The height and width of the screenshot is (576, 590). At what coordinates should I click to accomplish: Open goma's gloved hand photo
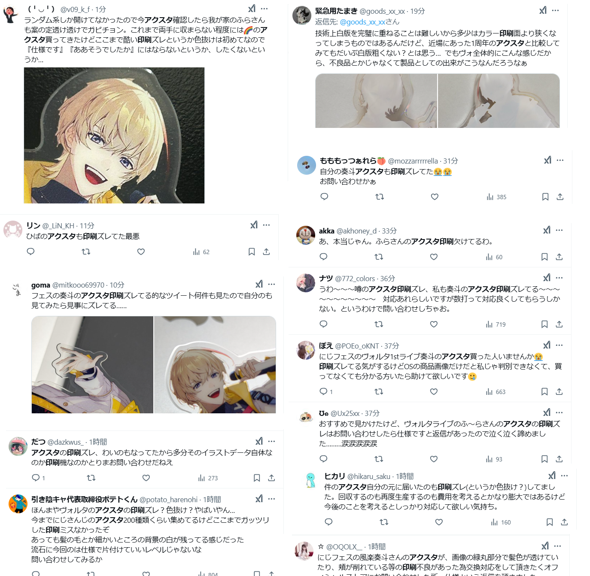coord(92,365)
